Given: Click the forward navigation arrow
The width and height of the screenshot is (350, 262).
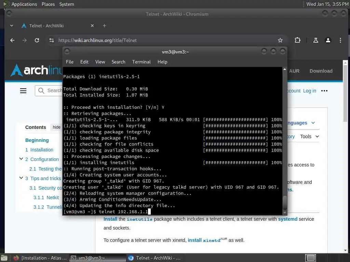Looking at the screenshot, I should [x=25, y=40].
